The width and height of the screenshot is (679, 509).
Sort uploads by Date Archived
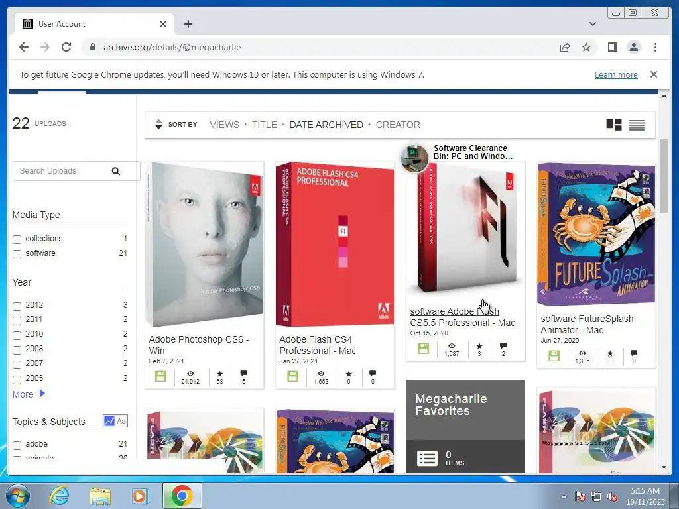pos(326,125)
